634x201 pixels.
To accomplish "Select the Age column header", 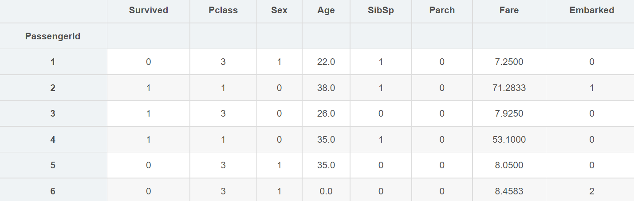I will [326, 11].
